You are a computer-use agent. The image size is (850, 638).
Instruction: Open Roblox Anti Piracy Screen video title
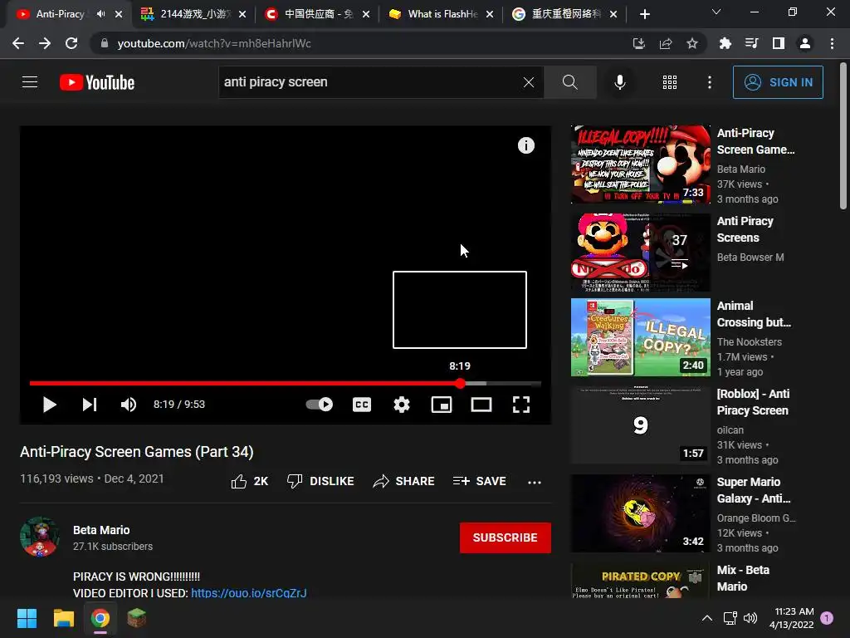753,402
